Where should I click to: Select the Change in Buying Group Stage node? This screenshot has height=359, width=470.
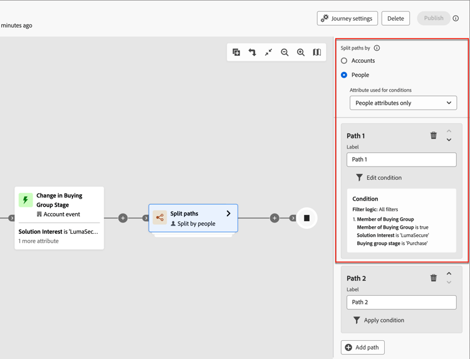coord(59,218)
